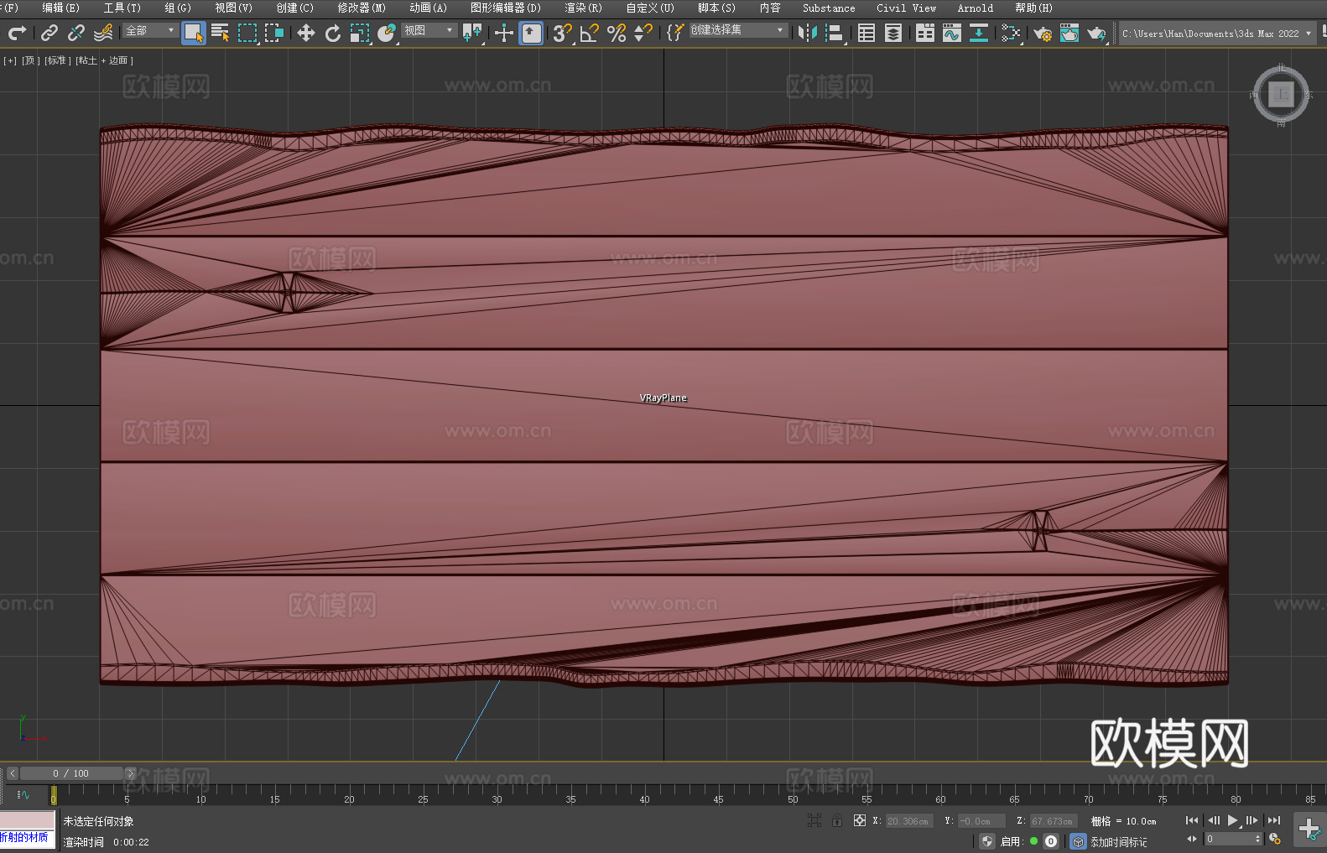Step to the next frame
The height and width of the screenshot is (853, 1327).
pos(1252,820)
